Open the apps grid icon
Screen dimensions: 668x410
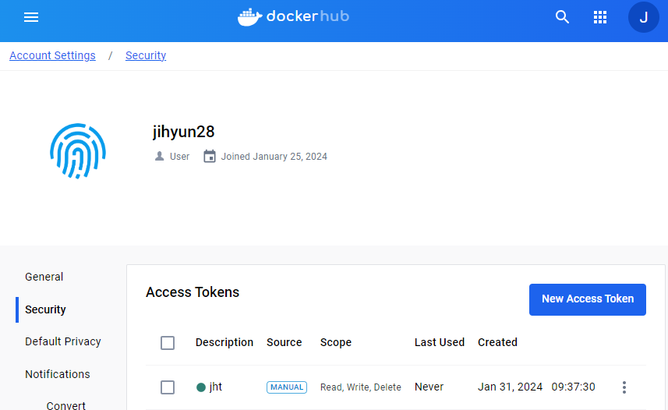point(600,17)
